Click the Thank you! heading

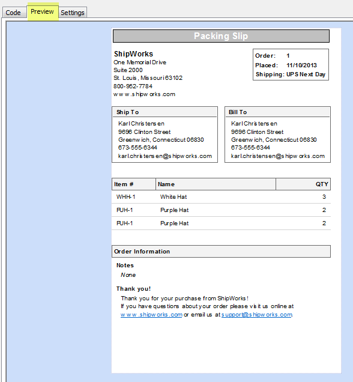(x=133, y=289)
